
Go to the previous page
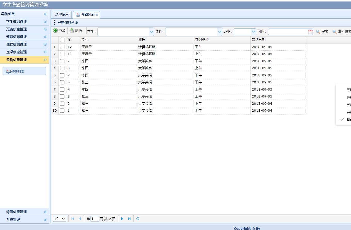80,219
